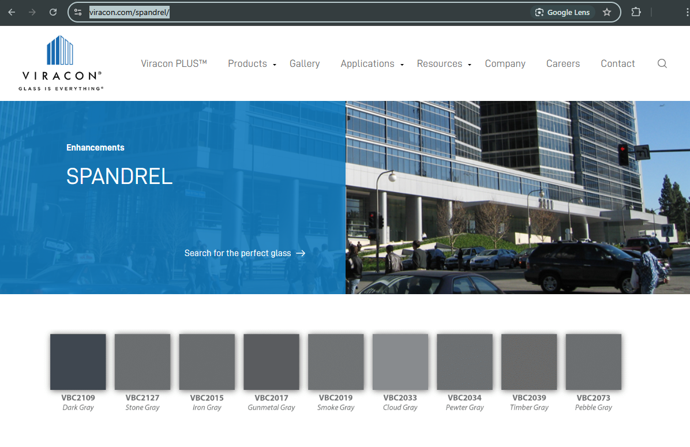Click Search for the perfect glass link
Image resolution: width=690 pixels, height=447 pixels.
coord(245,253)
